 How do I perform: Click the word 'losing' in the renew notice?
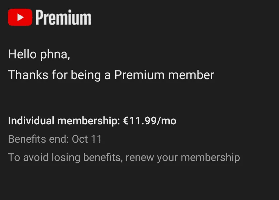pyautogui.click(x=66, y=158)
